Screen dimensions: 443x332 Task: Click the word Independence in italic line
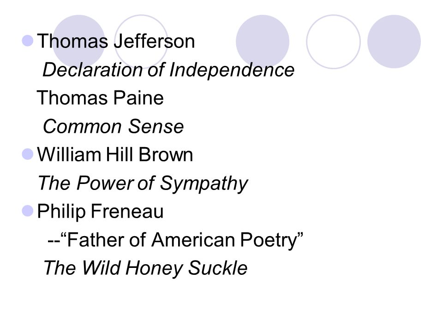(x=232, y=70)
